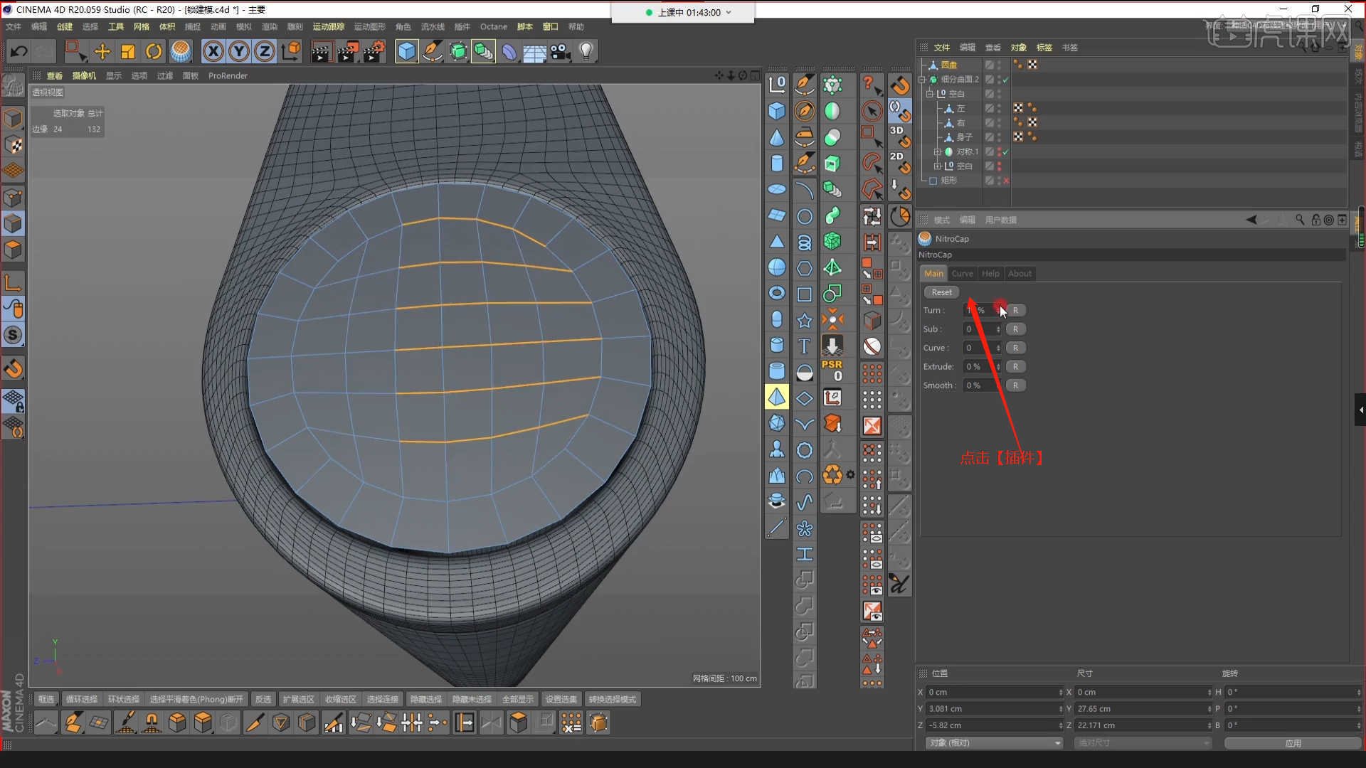Click the Curve value stepper arrows
This screenshot has height=768, width=1366.
pyautogui.click(x=998, y=348)
